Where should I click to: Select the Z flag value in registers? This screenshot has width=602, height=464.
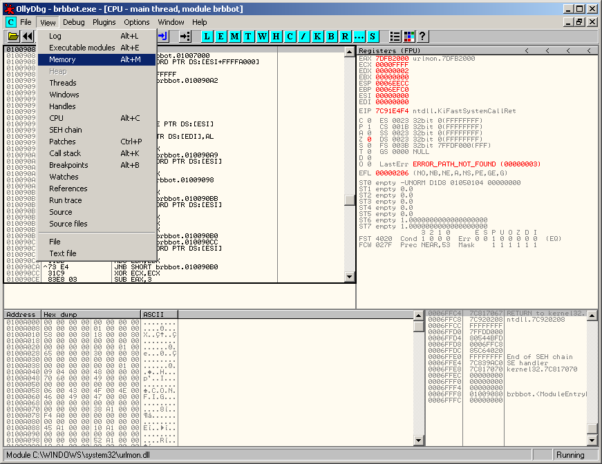[x=369, y=139]
